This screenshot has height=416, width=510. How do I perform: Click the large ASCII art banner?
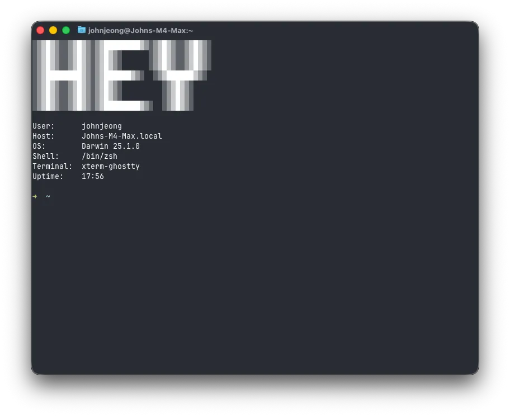121,75
